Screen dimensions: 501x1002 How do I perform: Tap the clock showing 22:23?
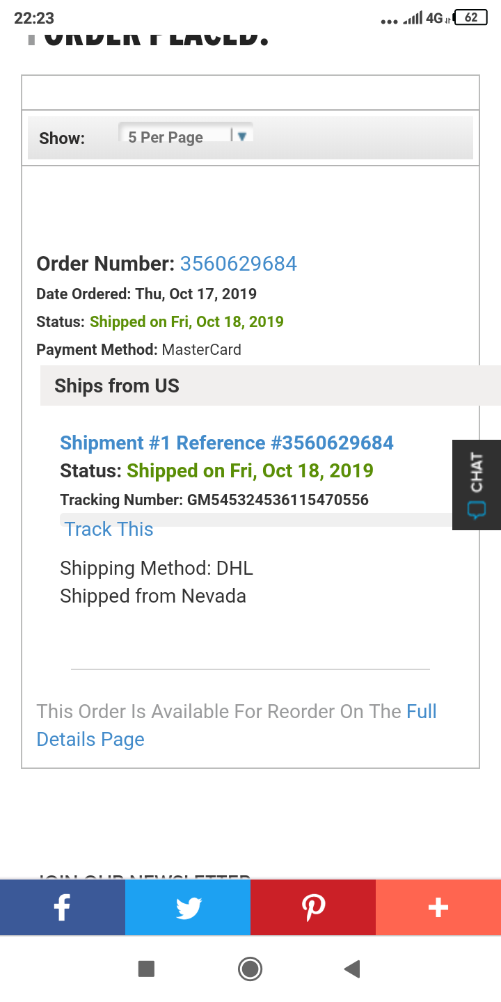click(x=34, y=18)
